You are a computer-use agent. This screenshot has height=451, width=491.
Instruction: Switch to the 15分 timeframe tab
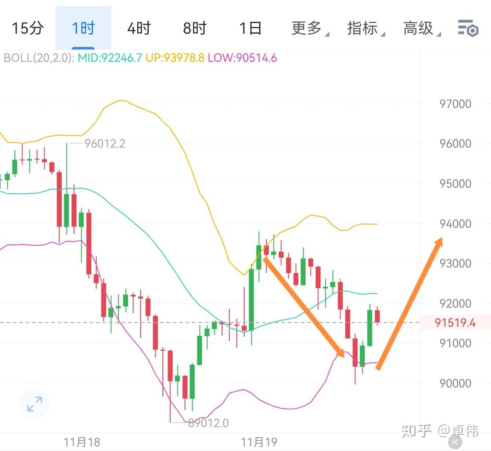click(27, 29)
